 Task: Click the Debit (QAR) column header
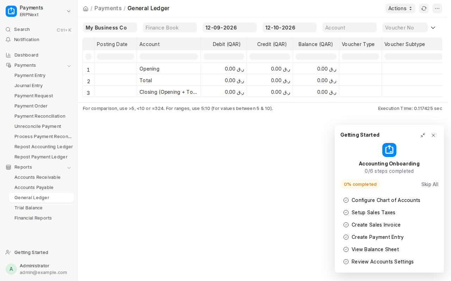[x=224, y=44]
